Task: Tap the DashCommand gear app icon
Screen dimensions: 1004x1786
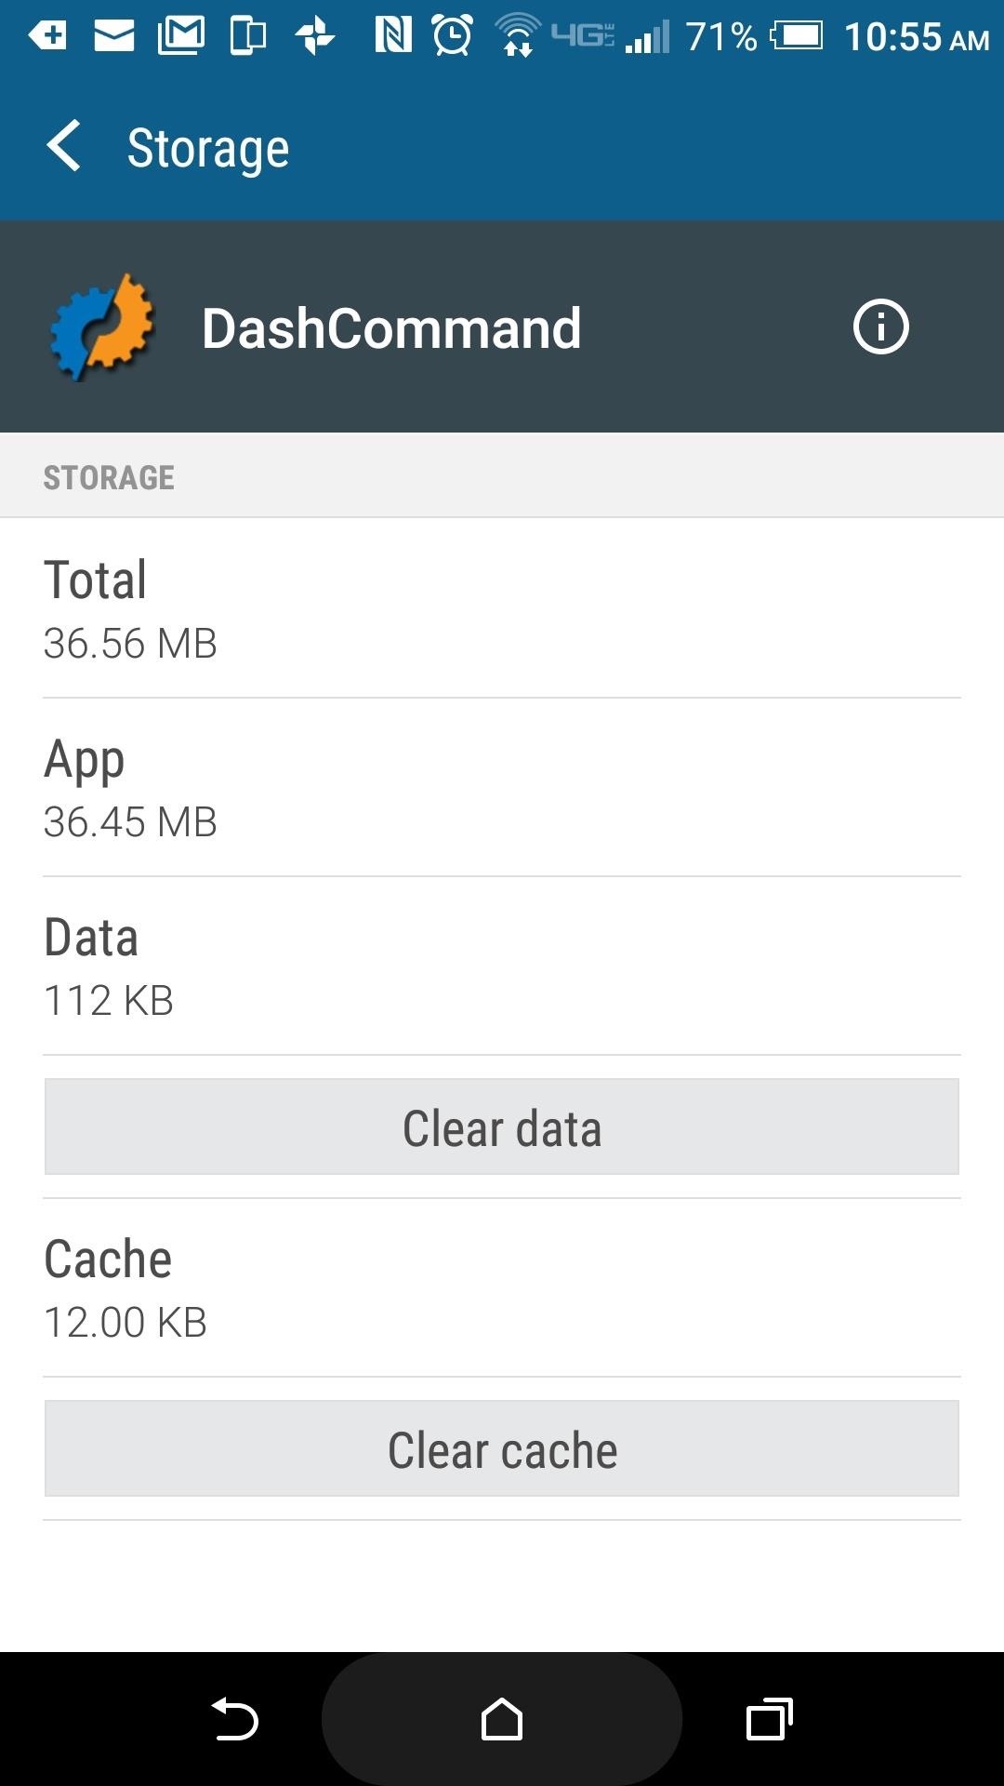Action: [x=102, y=327]
